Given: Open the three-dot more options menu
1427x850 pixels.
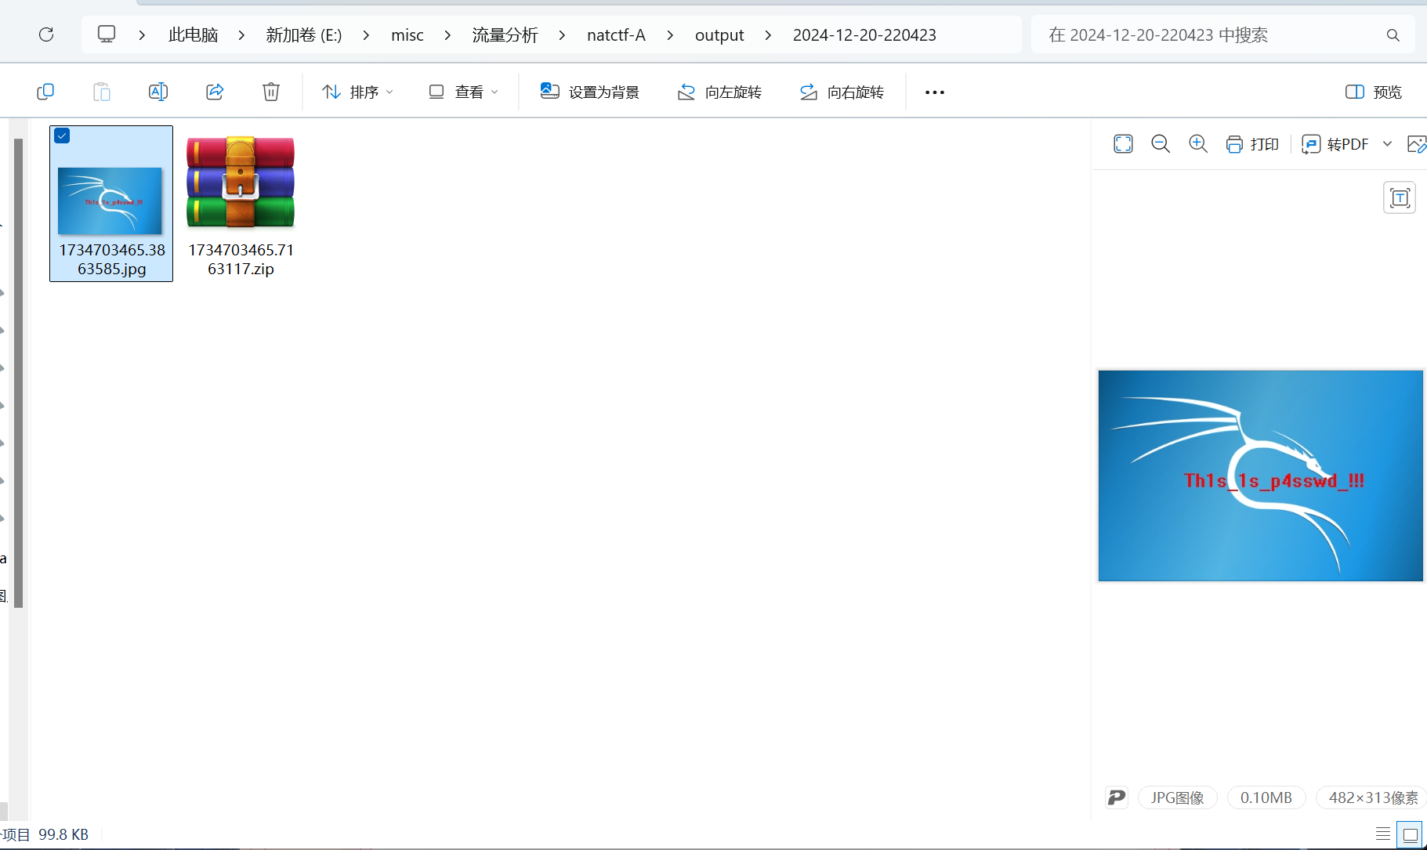Looking at the screenshot, I should (935, 92).
